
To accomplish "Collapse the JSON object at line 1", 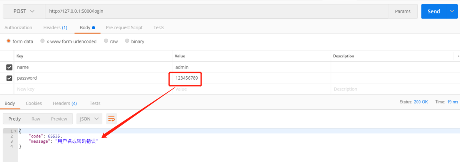I will point(16,131).
